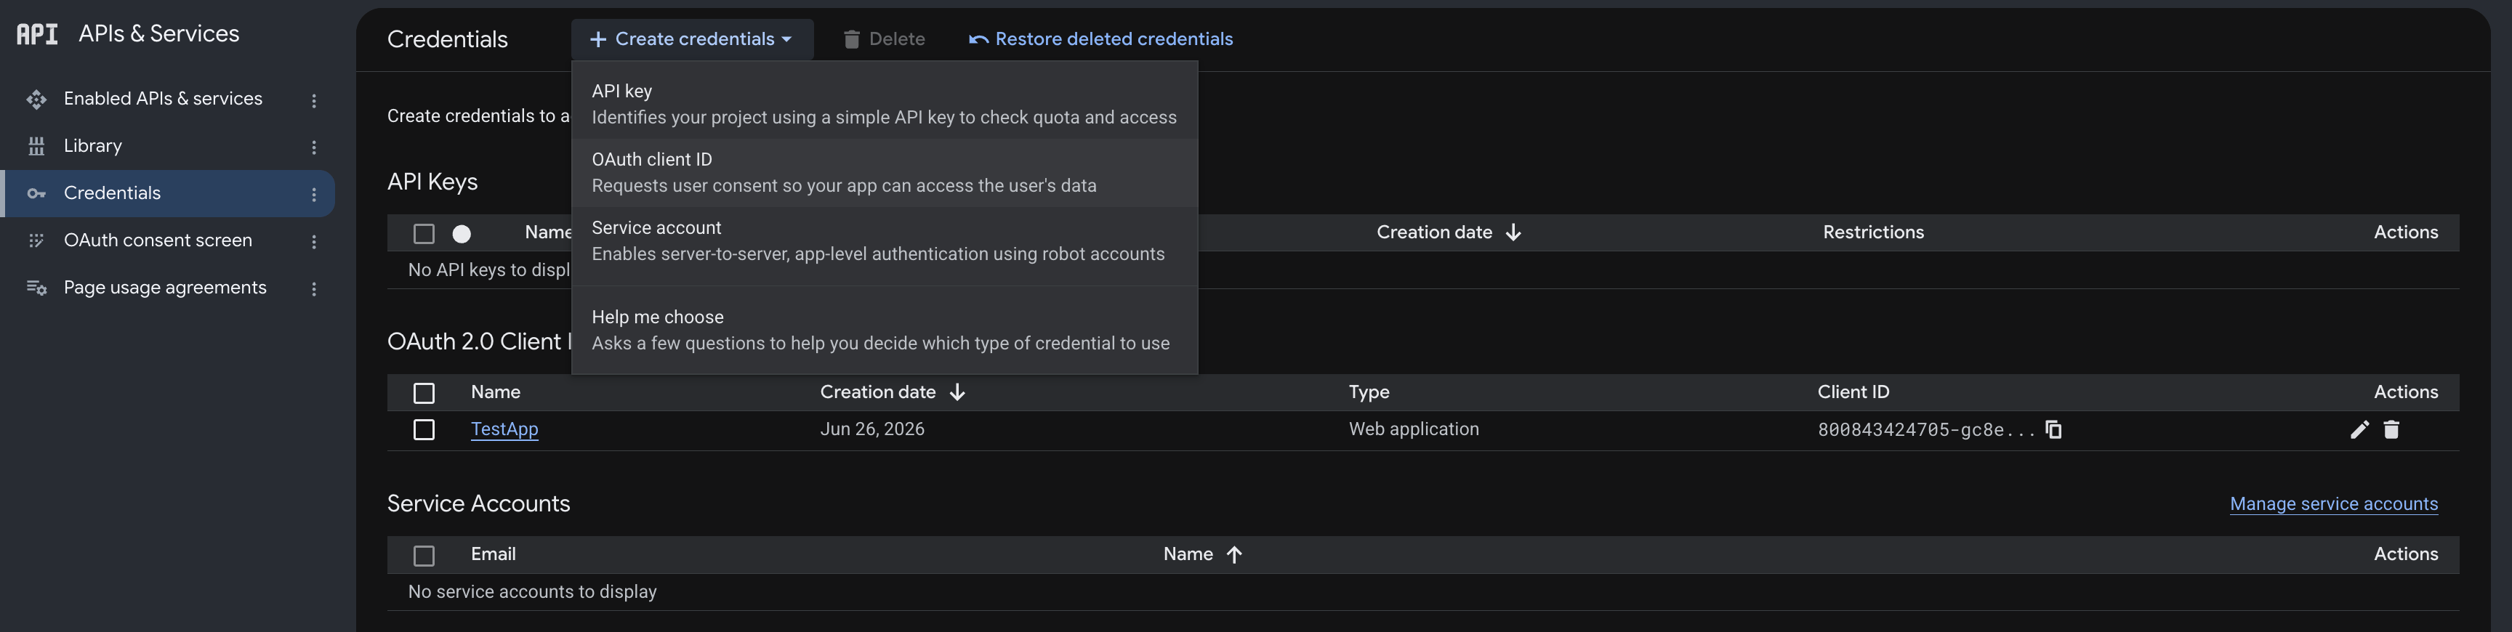This screenshot has width=2512, height=632.
Task: Click the Jun 26, 2026 date cell
Action: click(x=871, y=429)
